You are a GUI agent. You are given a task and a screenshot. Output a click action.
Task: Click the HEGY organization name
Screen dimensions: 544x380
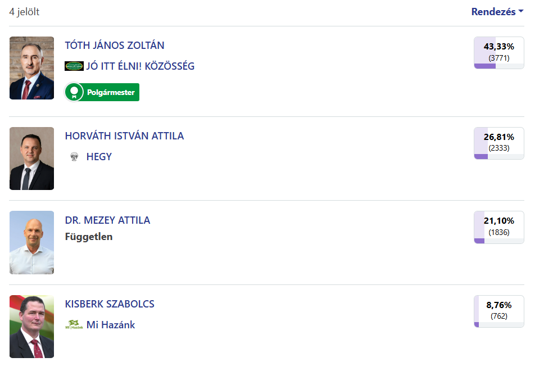pos(99,156)
